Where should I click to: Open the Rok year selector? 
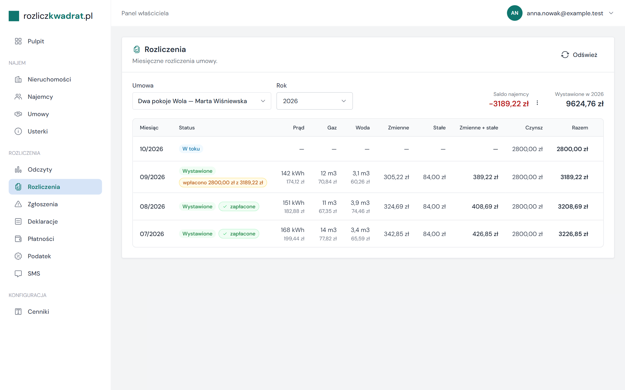[x=315, y=101]
